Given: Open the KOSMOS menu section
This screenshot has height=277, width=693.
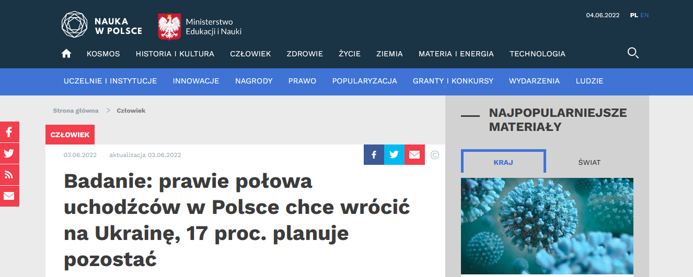Looking at the screenshot, I should (103, 54).
